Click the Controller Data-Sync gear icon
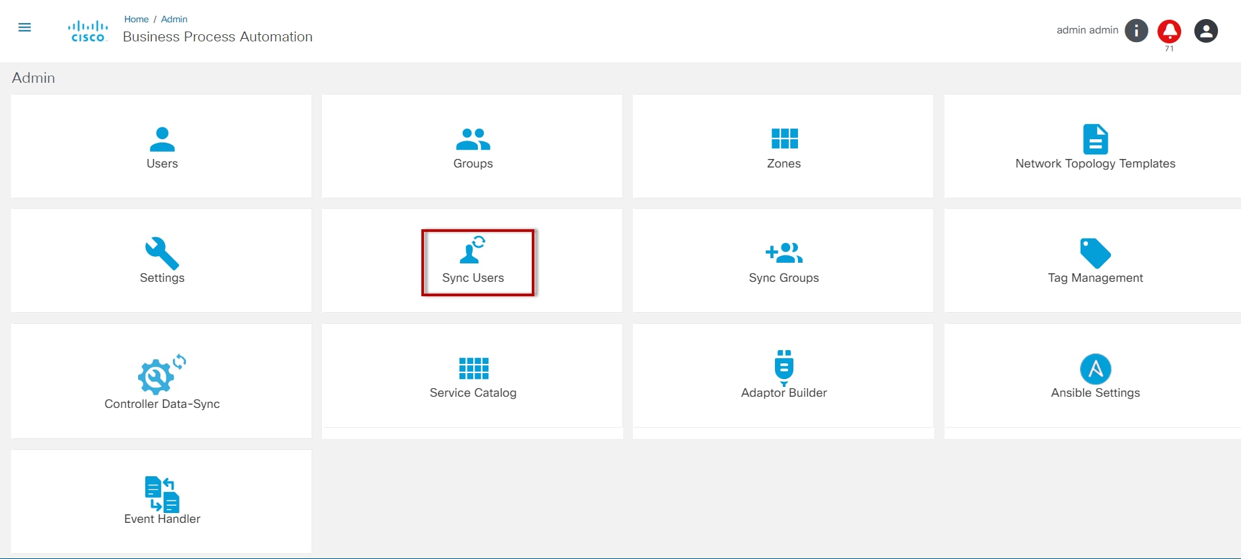The height and width of the screenshot is (559, 1241). [x=162, y=374]
